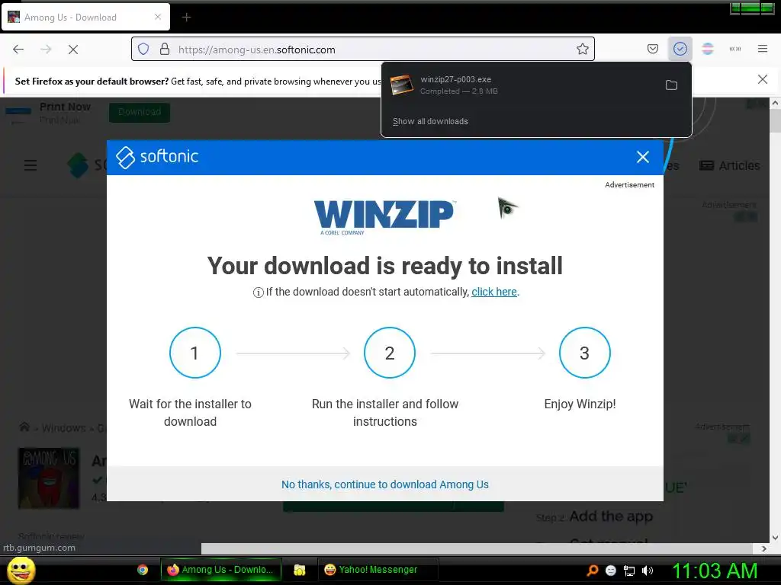Click the striped circular toolbar extension icon
The image size is (781, 585).
click(707, 49)
